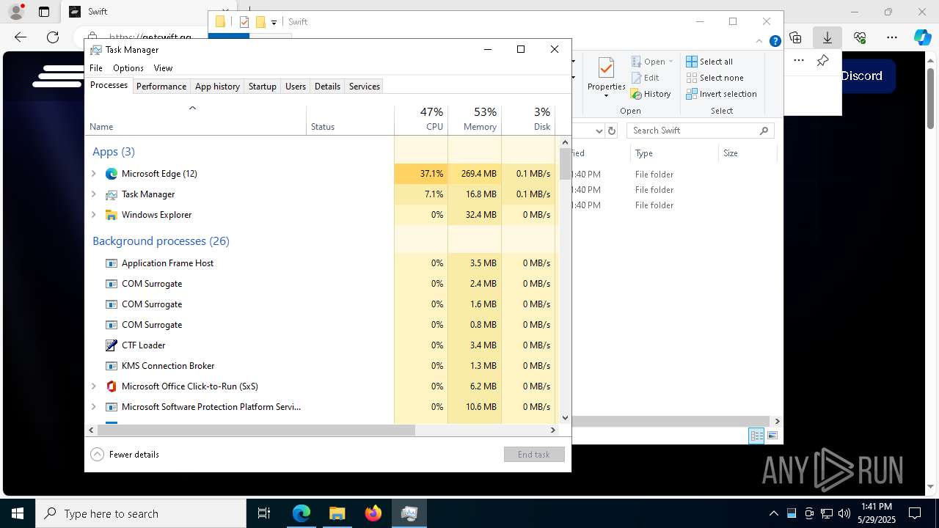Open the Task Manager View menu
This screenshot has height=528, width=939.
pyautogui.click(x=163, y=68)
